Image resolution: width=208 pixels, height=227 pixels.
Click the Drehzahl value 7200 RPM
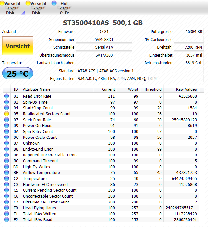189,47
